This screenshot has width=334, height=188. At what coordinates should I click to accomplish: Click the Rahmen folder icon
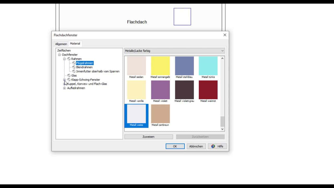[69, 59]
